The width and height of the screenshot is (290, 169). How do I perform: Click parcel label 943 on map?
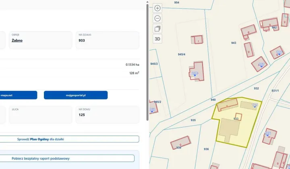(x=234, y=43)
